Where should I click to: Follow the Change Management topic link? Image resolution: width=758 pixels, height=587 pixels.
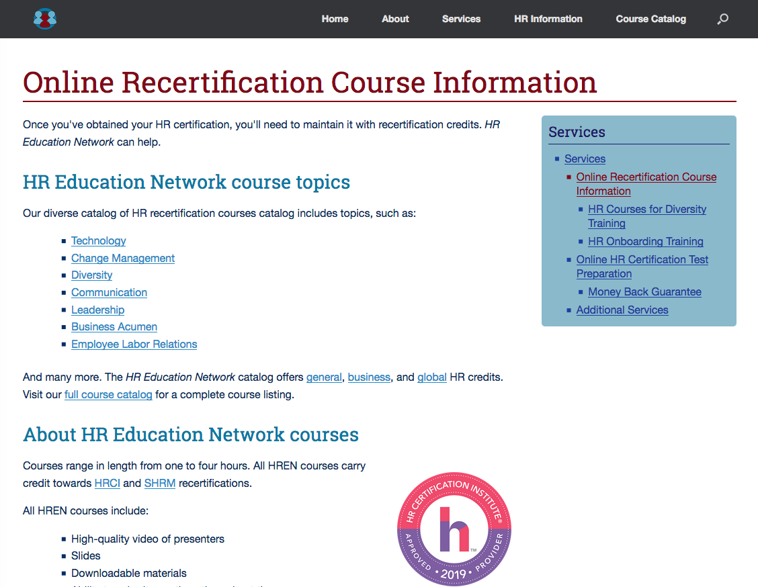point(123,258)
